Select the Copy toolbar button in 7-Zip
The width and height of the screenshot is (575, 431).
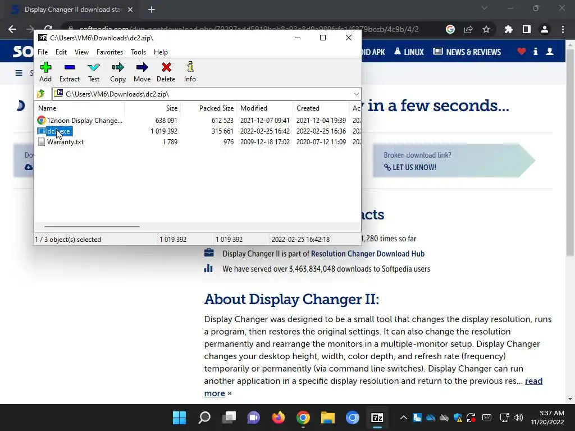pyautogui.click(x=118, y=72)
